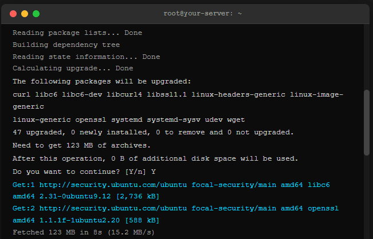The image size is (373, 239).
Task: Click the 'curl' package name
Action: tap(21, 94)
